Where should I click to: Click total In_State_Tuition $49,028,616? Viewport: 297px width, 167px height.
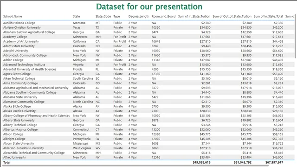pyautogui.click(x=201, y=162)
